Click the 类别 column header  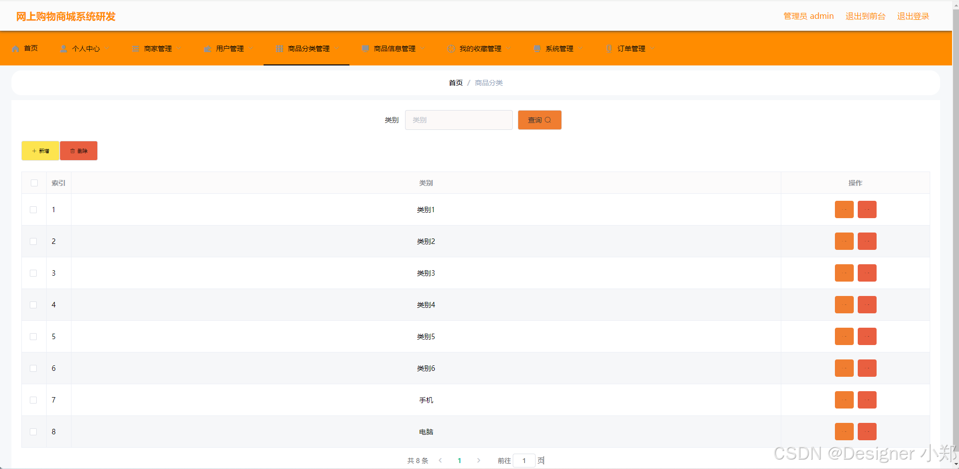pos(426,183)
